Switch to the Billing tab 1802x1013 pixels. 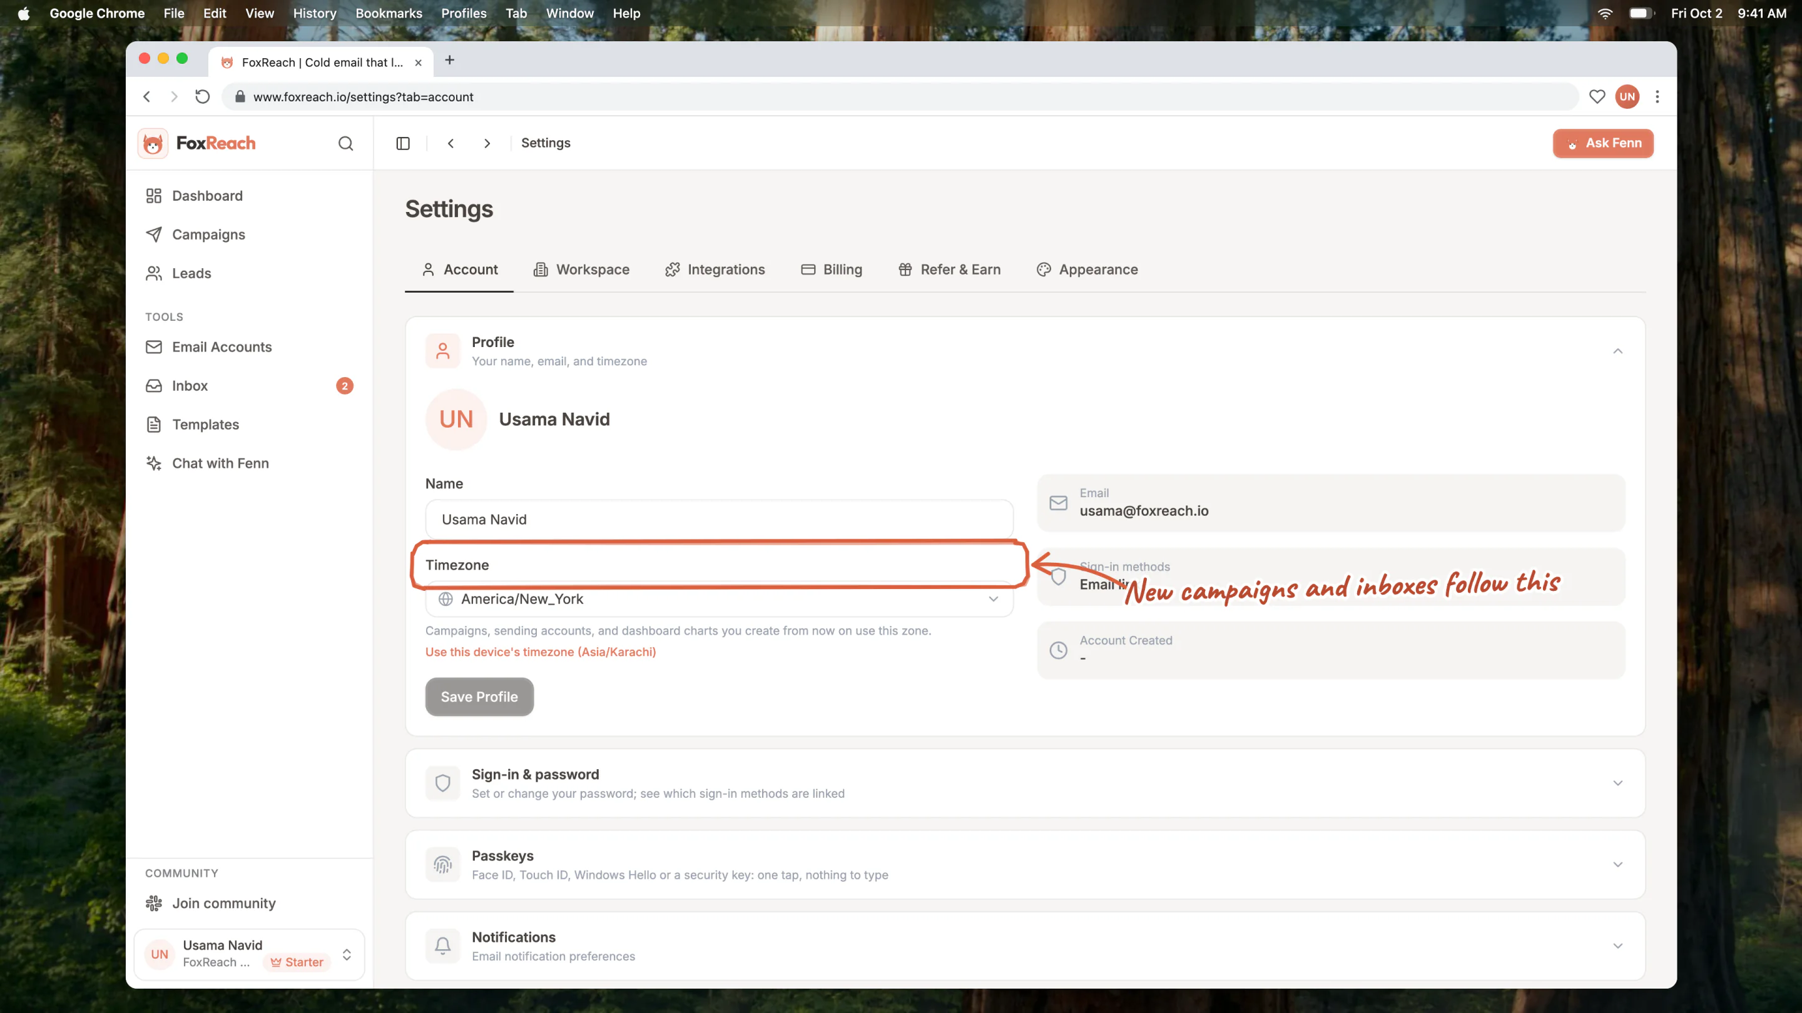click(831, 270)
